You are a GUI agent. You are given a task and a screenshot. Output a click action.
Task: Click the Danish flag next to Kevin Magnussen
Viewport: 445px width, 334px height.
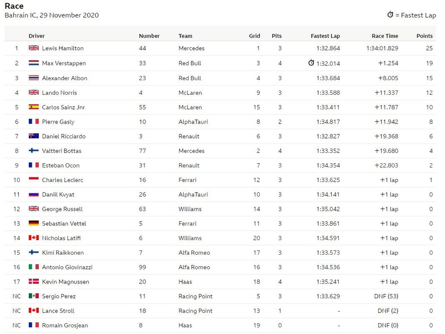33,281
